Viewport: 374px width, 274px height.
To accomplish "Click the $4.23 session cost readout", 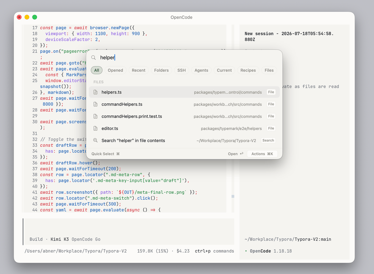I will pyautogui.click(x=183, y=251).
